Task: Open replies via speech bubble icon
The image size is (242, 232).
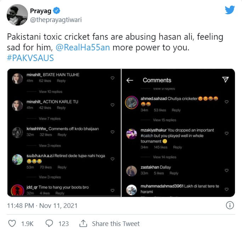Action: (x=50, y=223)
